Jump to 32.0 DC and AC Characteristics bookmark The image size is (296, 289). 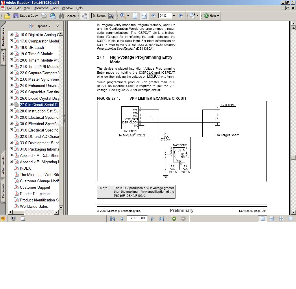(39, 136)
